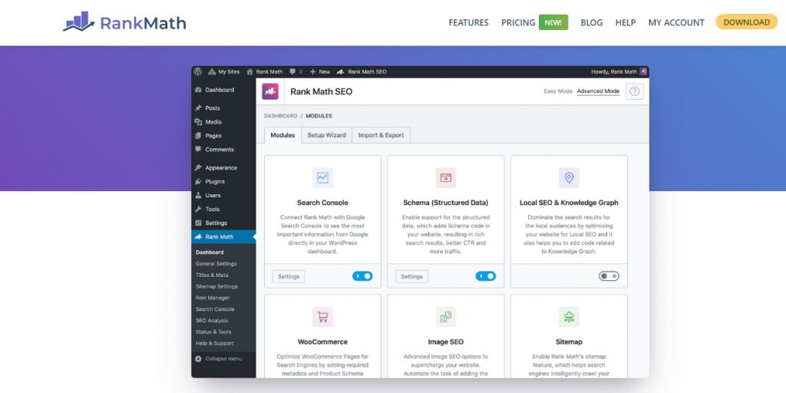
Task: Click the Image SEO card title
Action: tap(446, 342)
